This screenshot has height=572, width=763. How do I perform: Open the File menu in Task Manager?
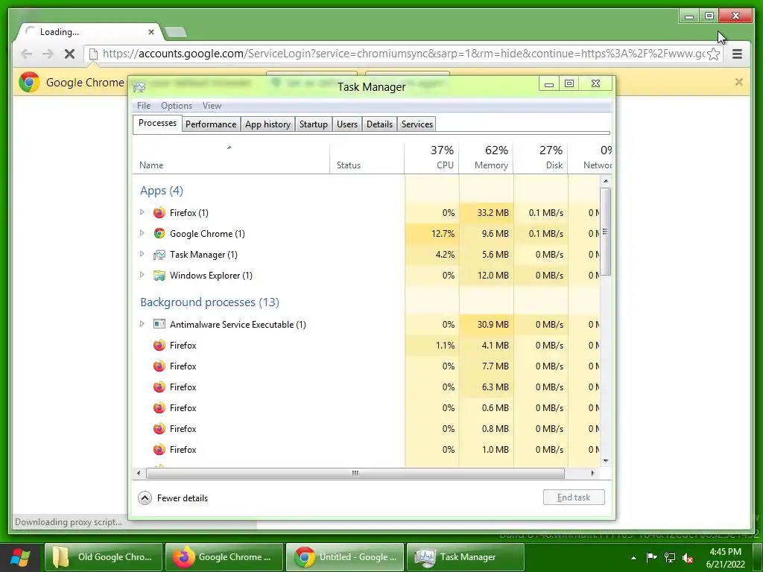144,106
